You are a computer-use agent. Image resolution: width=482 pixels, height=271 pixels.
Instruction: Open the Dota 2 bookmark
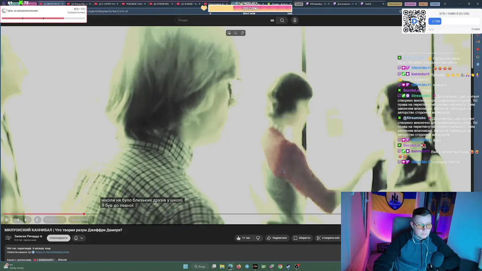(x=423, y=4)
